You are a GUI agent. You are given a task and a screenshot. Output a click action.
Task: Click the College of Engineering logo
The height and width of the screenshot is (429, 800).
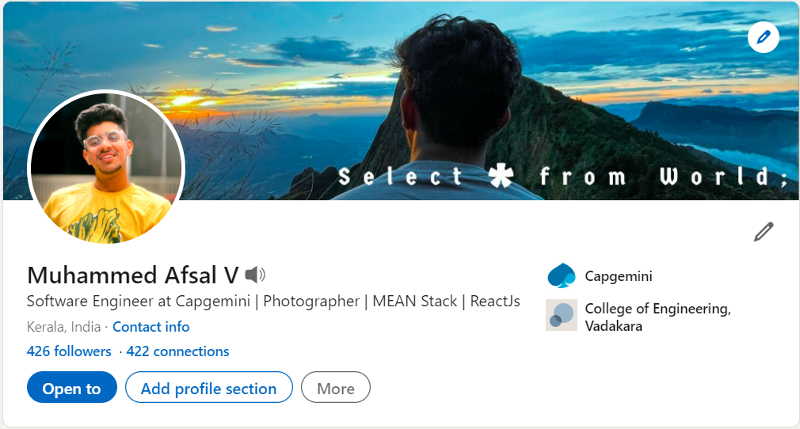pyautogui.click(x=561, y=315)
